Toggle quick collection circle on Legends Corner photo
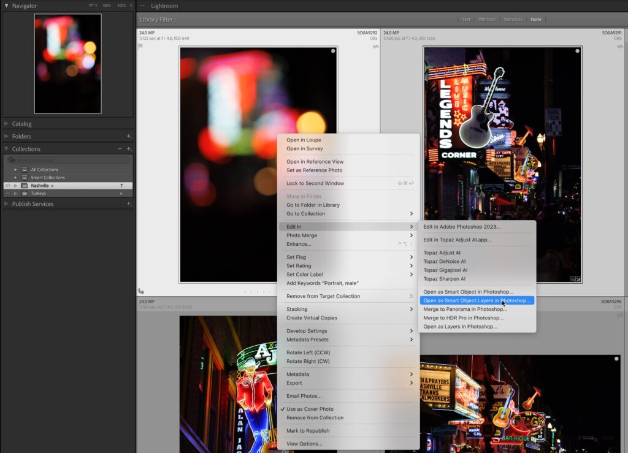 577,51
